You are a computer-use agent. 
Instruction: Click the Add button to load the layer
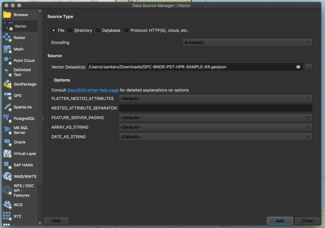tap(280, 221)
